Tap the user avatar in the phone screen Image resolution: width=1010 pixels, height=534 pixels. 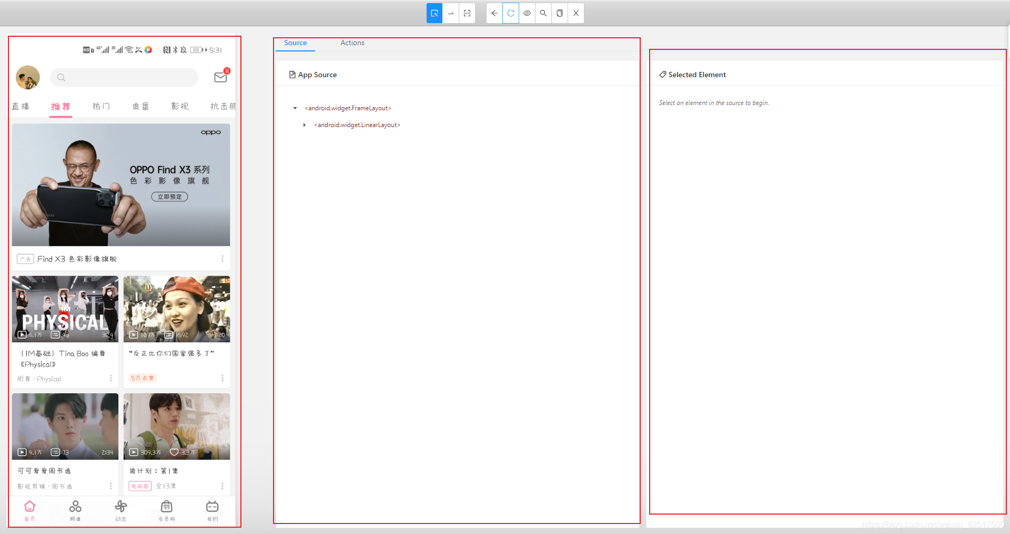[28, 78]
